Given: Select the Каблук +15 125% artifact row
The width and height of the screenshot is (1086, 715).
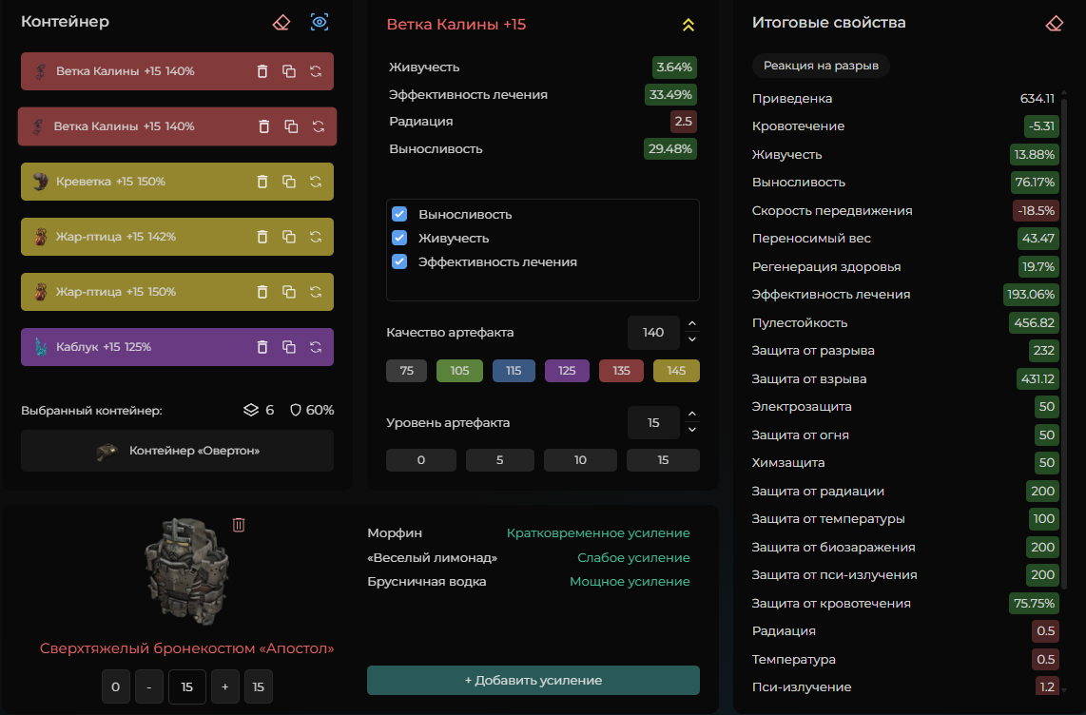Looking at the screenshot, I should point(177,347).
